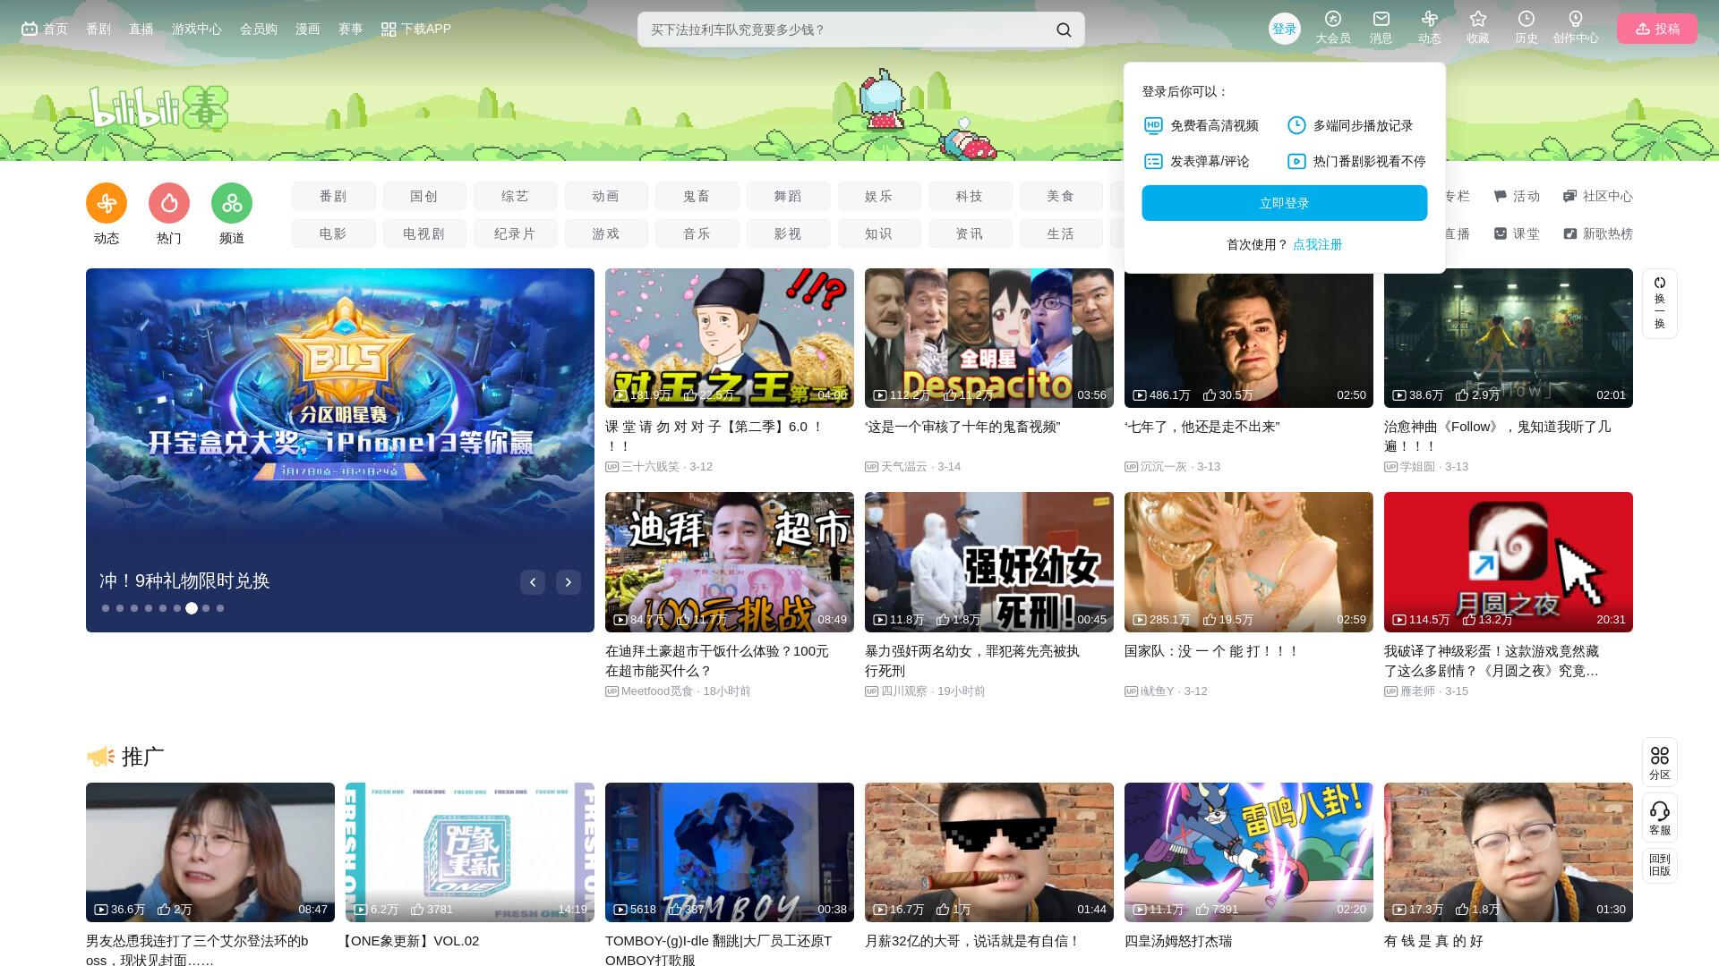
Task: Select first carousel dot indicator
Action: (x=106, y=608)
